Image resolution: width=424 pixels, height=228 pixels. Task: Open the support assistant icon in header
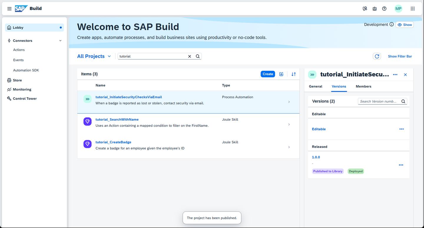pos(365,9)
